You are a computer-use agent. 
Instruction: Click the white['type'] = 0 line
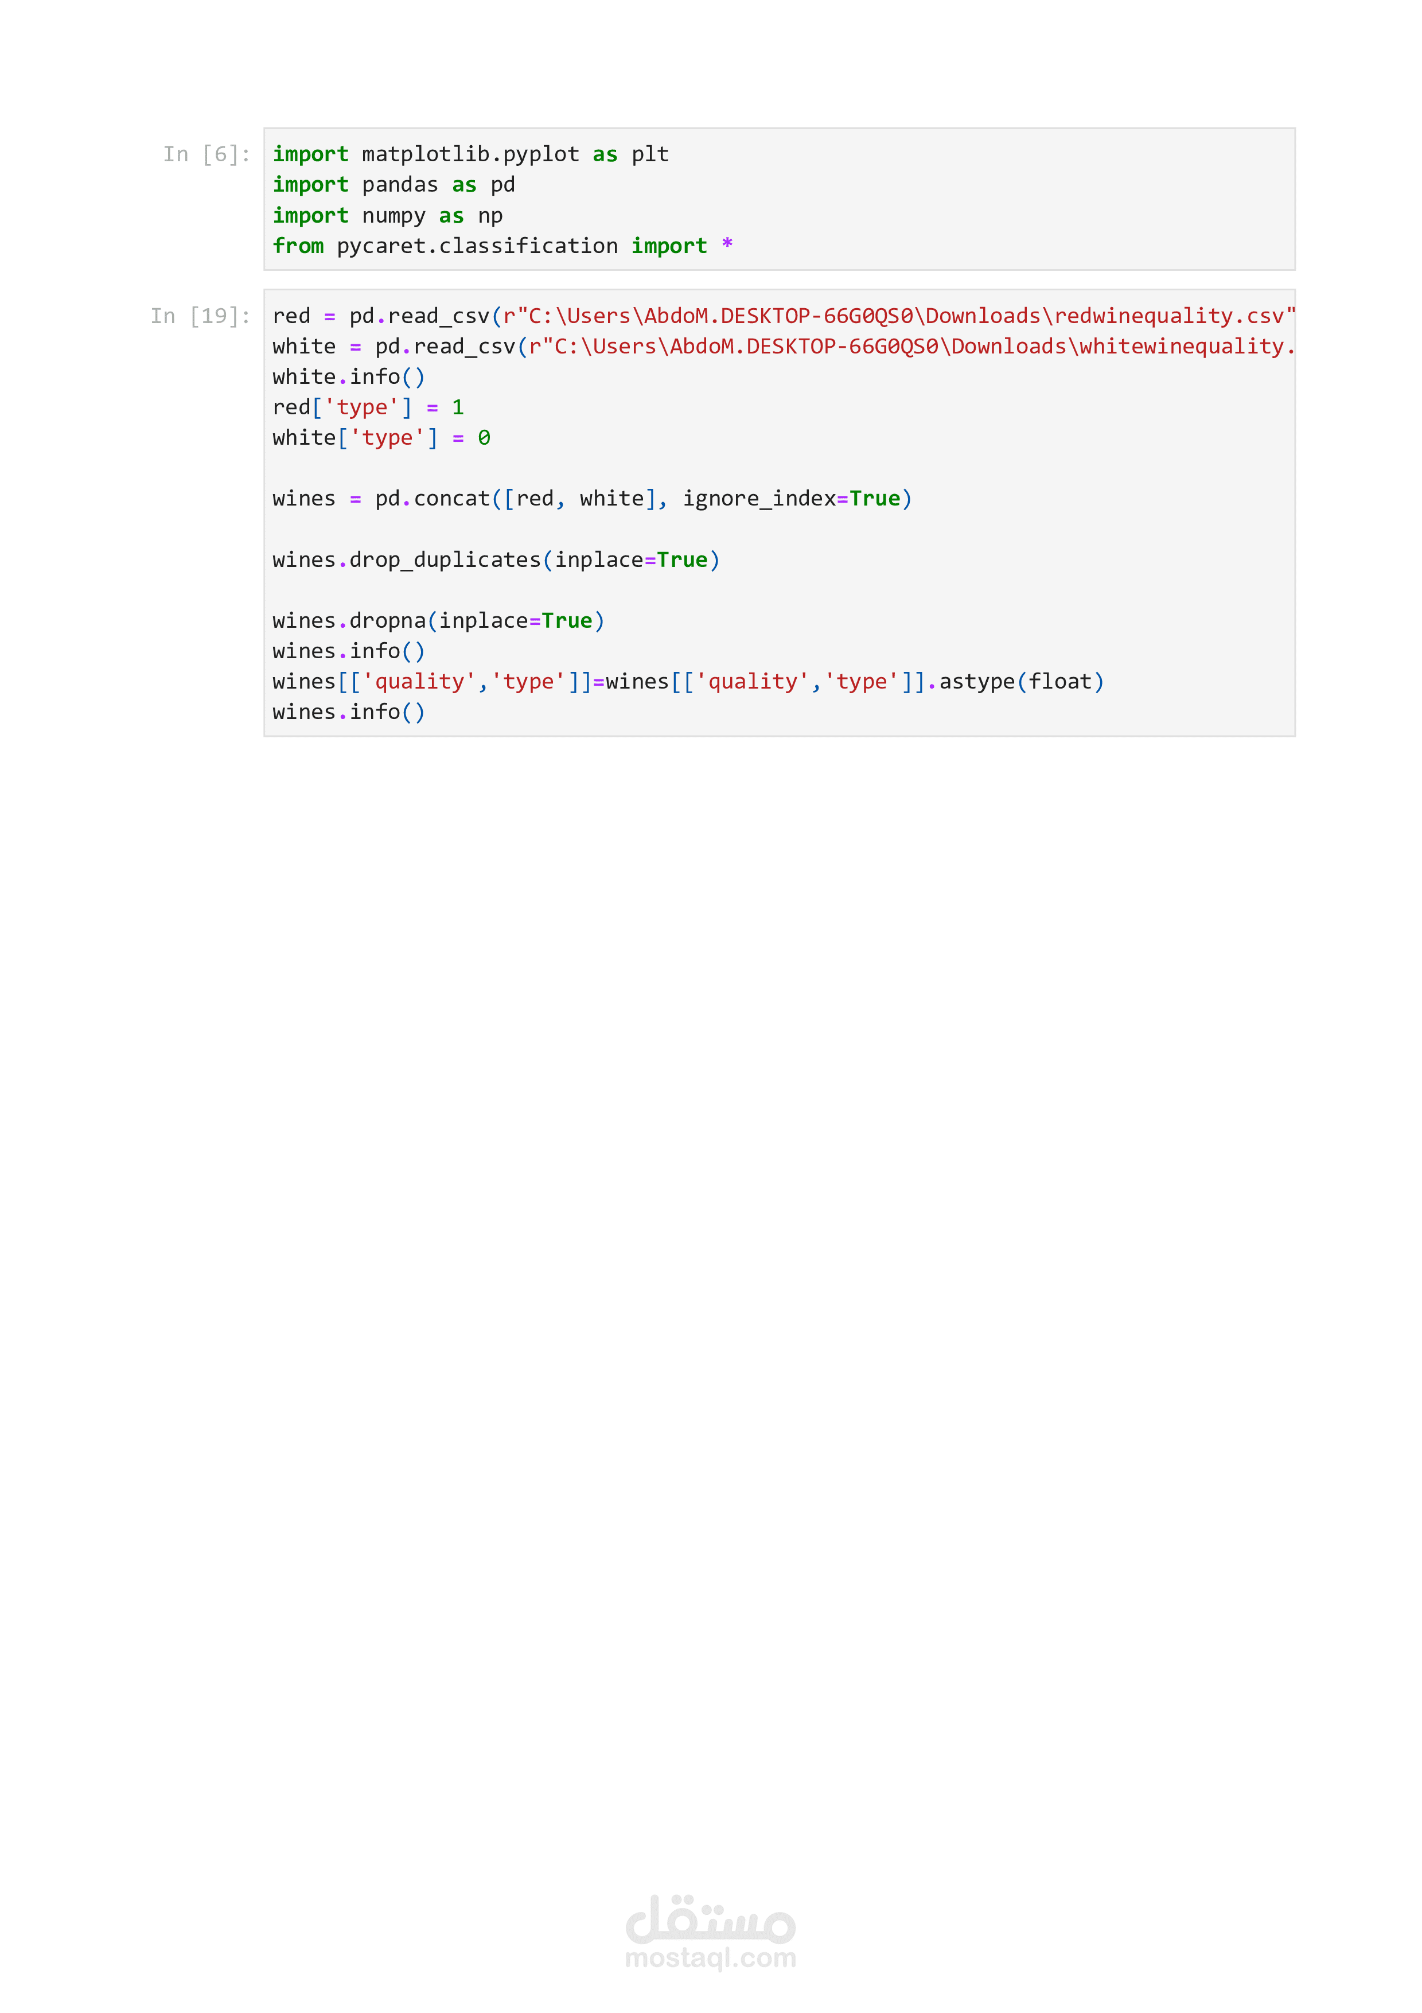coord(381,437)
